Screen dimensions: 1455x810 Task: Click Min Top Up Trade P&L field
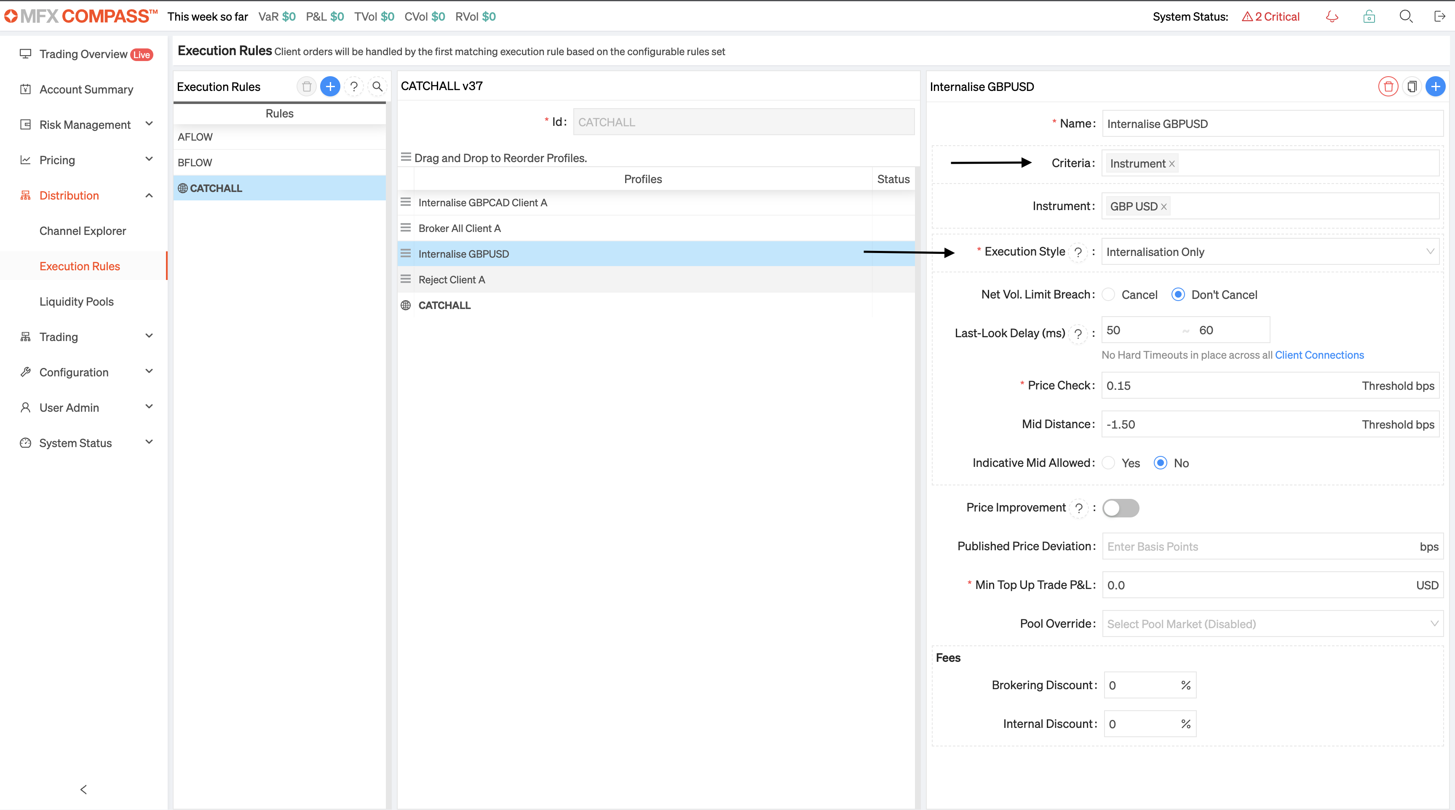pos(1273,585)
